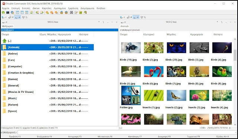Open the Αγαπημένα menu
238x139 pixels.
(x=60, y=8)
